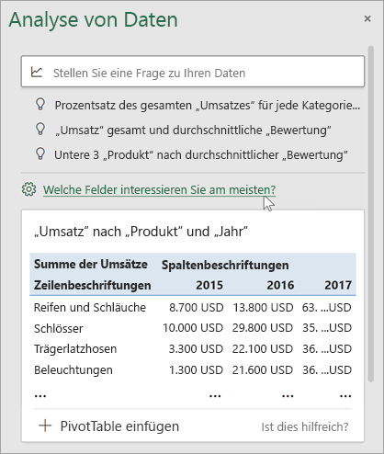Viewport: 384px width, 454px height.
Task: Click the plus icon beside PivotTable einfügen
Action: [45, 426]
